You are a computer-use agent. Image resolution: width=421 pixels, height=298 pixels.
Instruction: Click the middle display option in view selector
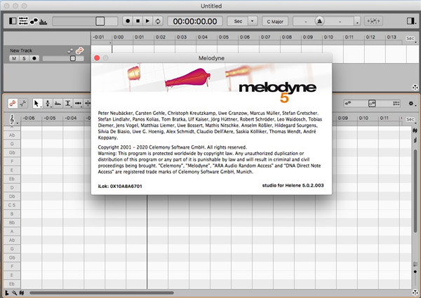372,103
